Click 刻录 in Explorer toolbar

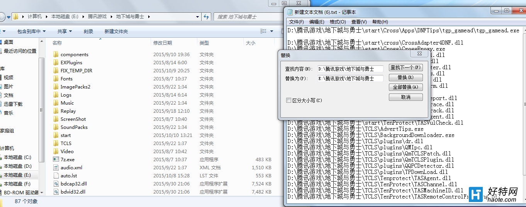(88, 32)
